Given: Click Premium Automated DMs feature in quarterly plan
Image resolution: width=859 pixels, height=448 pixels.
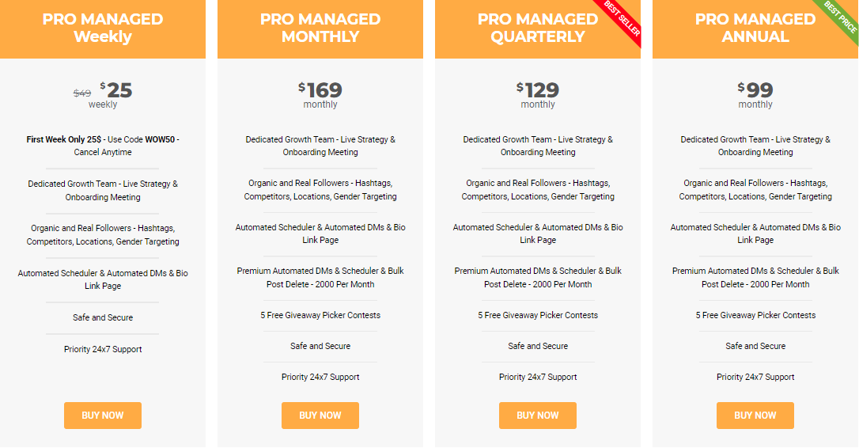Looking at the screenshot, I should pos(538,278).
